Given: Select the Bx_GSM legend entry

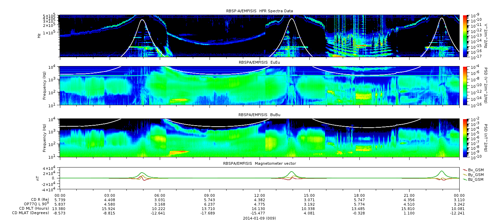Looking at the screenshot, I should [x=476, y=170].
